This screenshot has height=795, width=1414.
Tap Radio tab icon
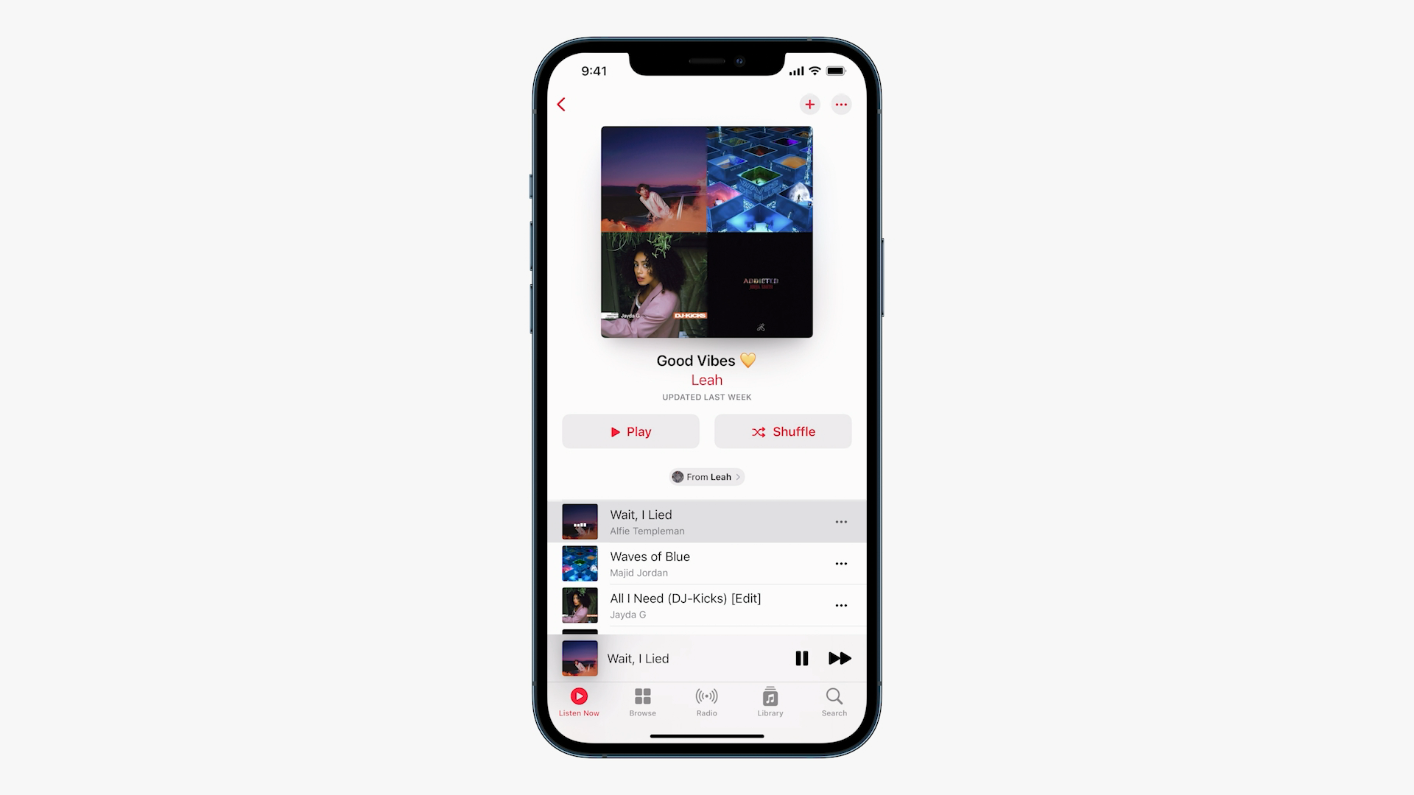click(x=706, y=701)
